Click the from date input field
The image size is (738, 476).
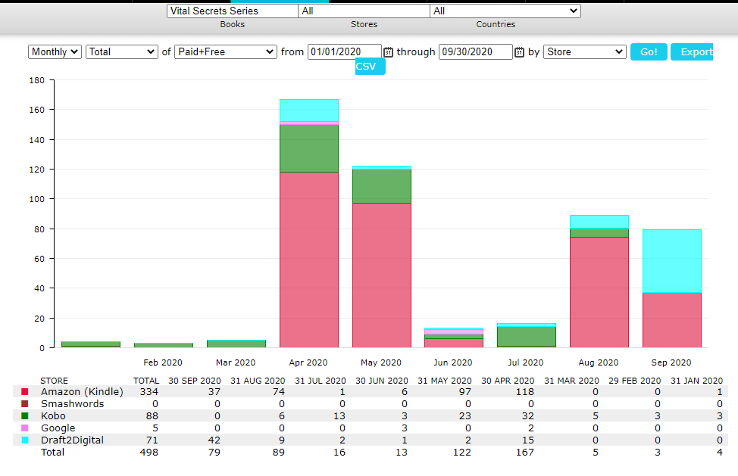point(344,51)
